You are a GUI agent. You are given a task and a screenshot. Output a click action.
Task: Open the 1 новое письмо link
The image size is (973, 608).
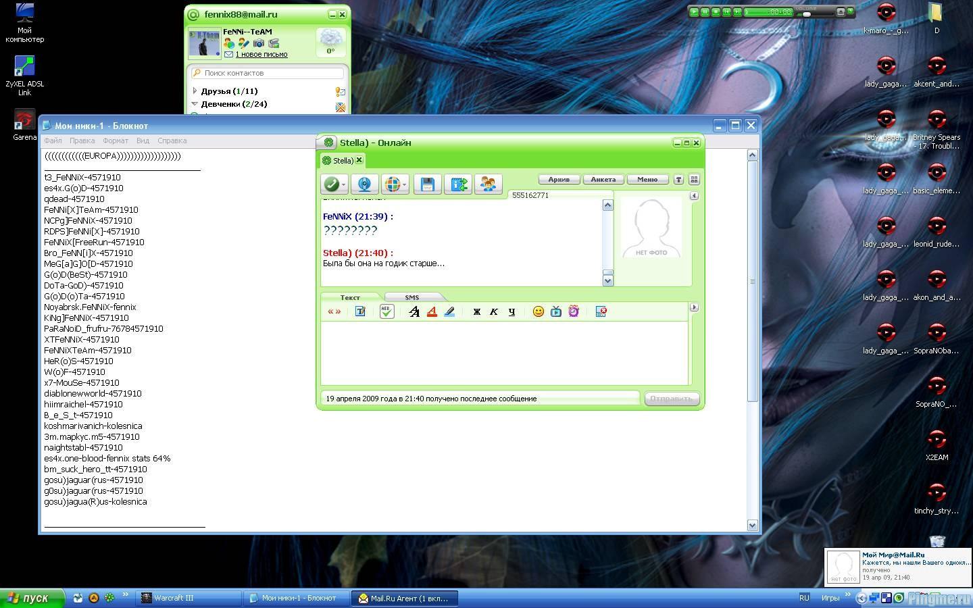(x=261, y=55)
